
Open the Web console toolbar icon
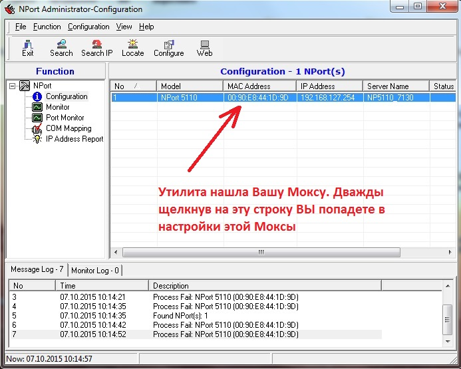click(x=204, y=48)
